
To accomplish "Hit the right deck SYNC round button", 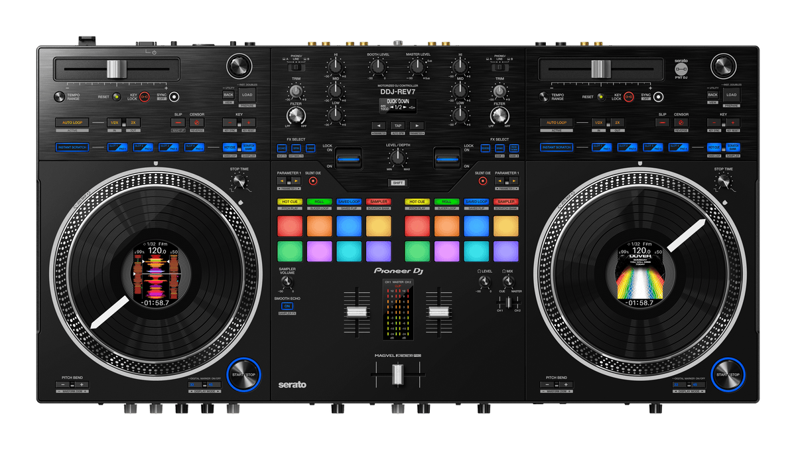I will 659,97.
